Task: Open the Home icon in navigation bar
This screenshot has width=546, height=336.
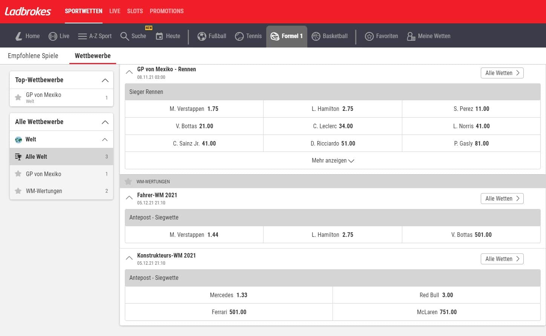Action: 19,36
